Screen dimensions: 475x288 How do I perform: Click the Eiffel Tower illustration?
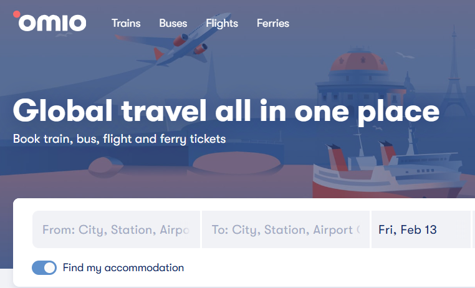click(x=458, y=72)
